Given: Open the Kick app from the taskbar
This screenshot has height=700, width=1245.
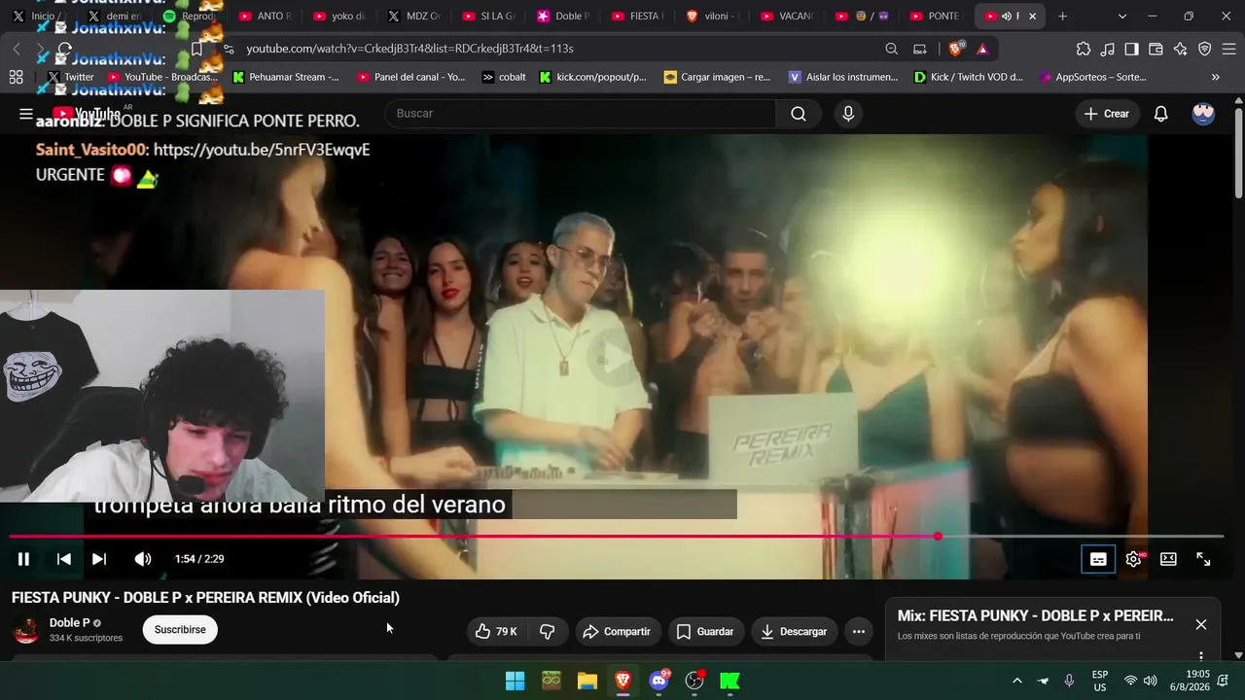Looking at the screenshot, I should tap(729, 681).
